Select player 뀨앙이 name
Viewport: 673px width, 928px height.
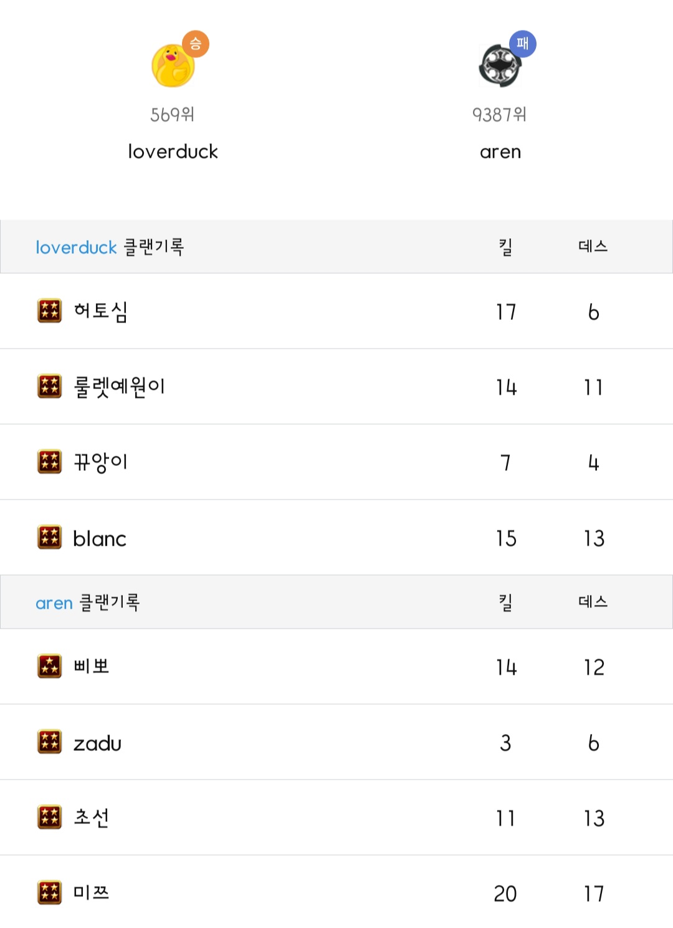[100, 462]
